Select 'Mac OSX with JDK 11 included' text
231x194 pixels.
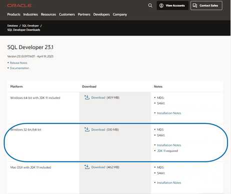tap(31, 167)
